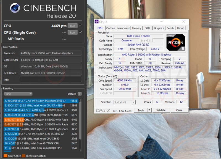Click the Cinebench logo sphere icon
221x159 pixels.
point(15,8)
